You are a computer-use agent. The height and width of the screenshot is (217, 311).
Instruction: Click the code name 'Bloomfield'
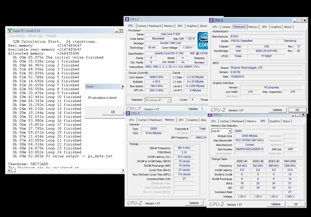[158, 39]
